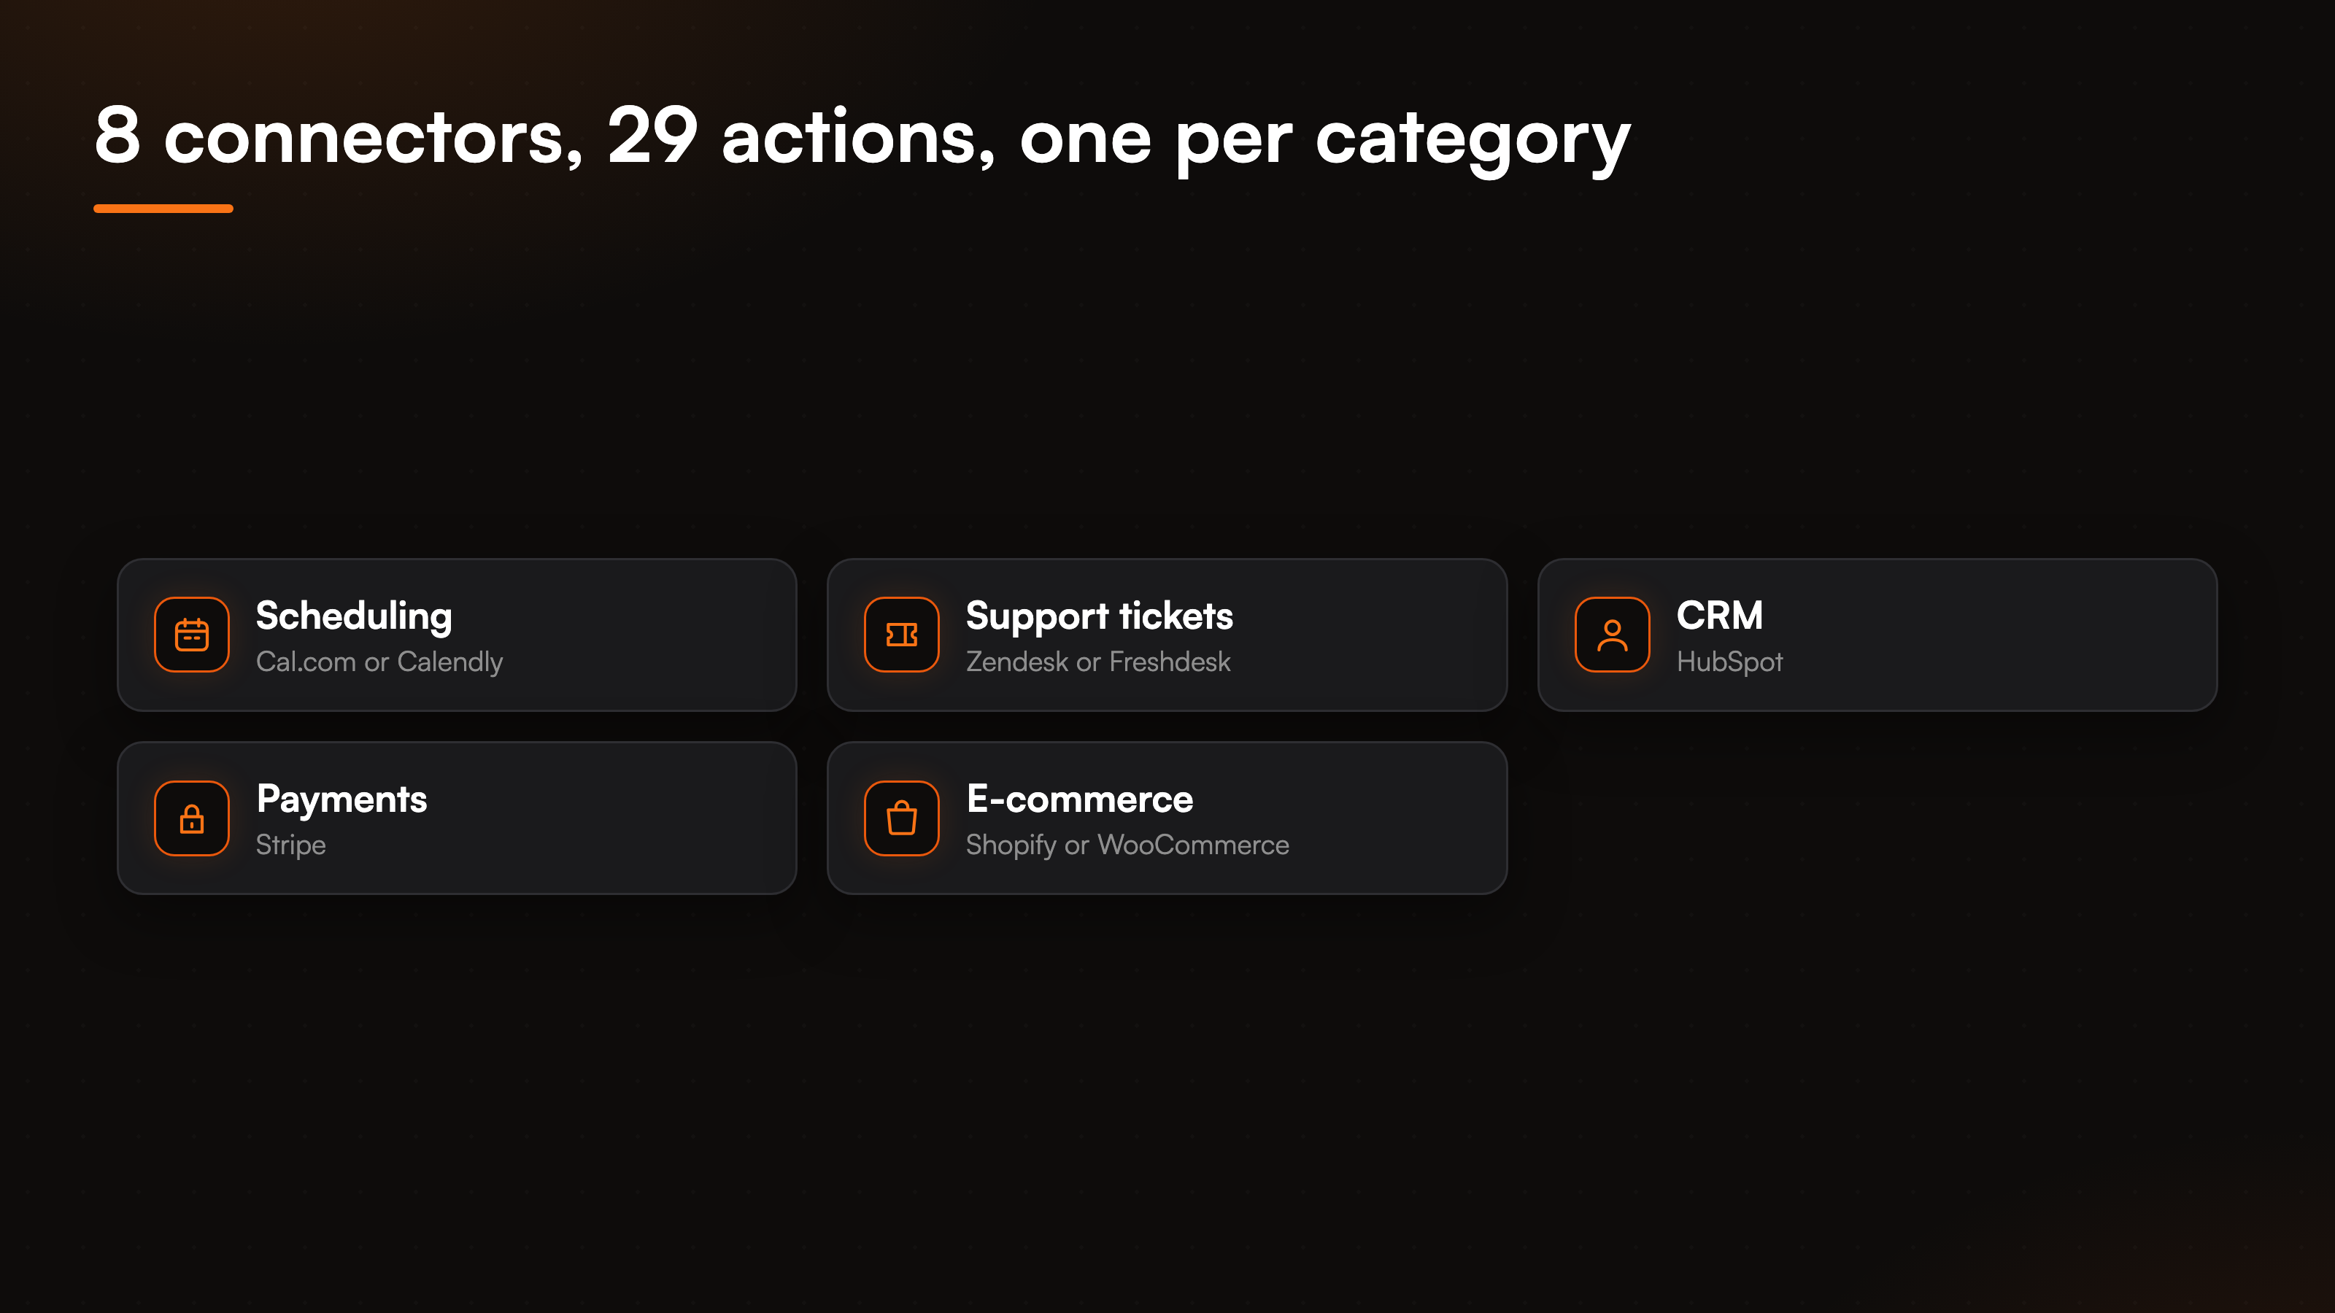Click the Zendesk or Freshdesk subtitle
This screenshot has width=2335, height=1313.
(1097, 662)
